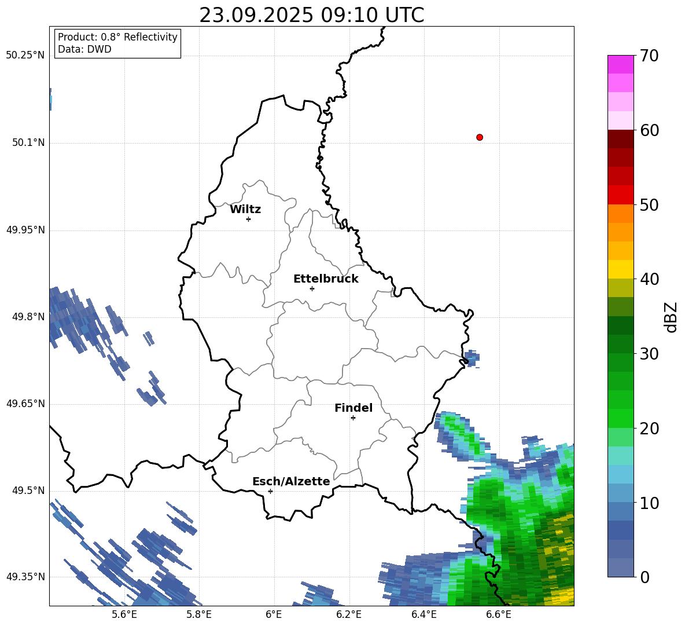Viewport: 685px width, 626px height.
Task: Click the dark maroon colorbar segment below 60
Action: point(620,139)
